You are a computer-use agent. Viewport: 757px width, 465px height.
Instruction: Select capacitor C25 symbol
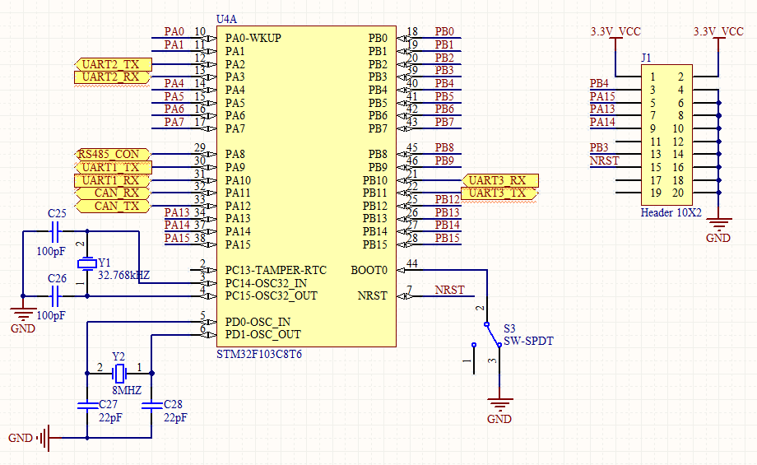tap(58, 232)
